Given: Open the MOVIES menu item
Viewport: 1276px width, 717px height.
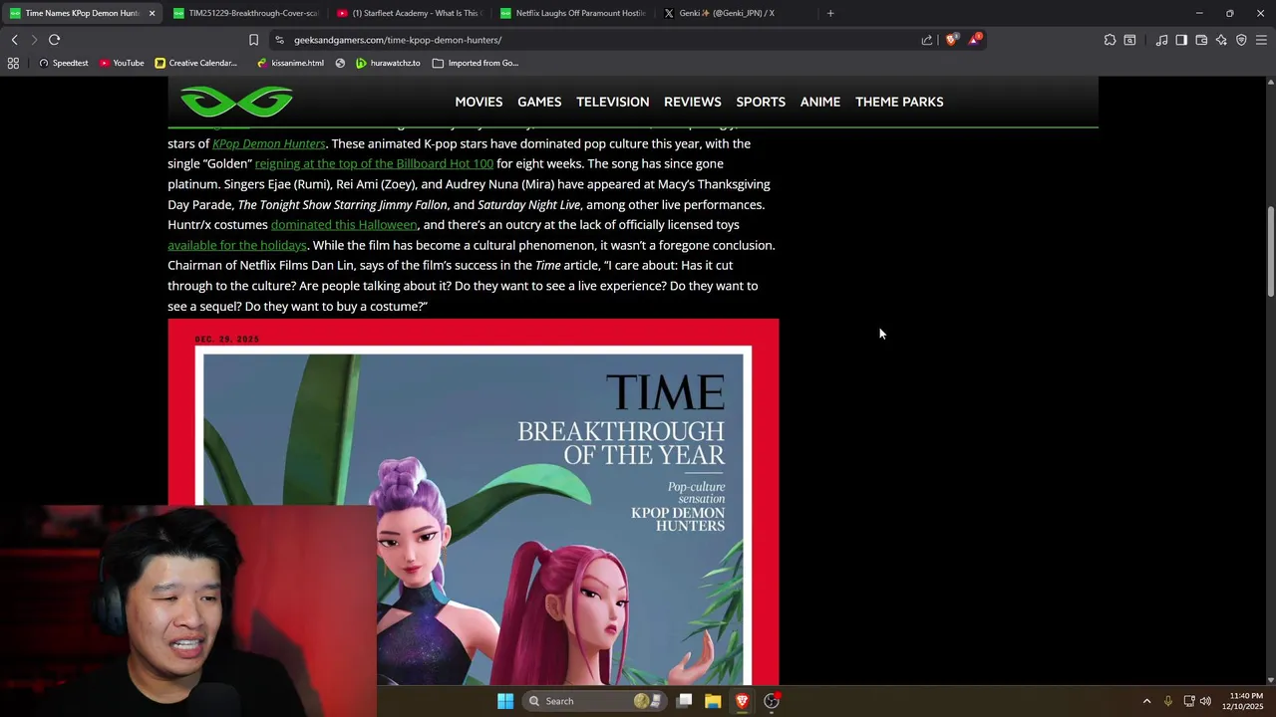Looking at the screenshot, I should click(x=478, y=102).
